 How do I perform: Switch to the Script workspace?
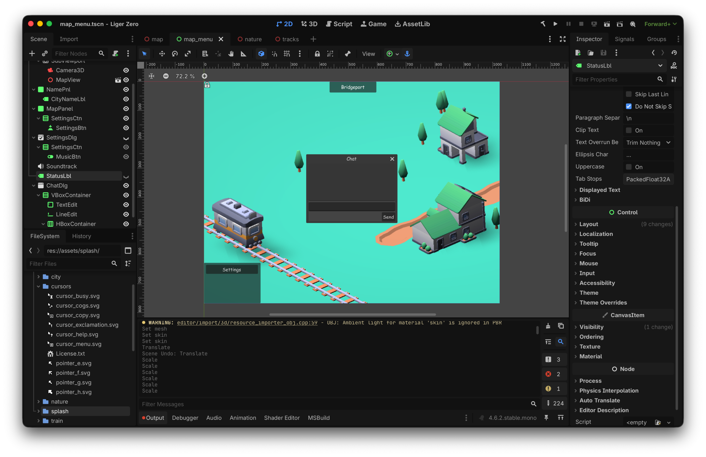339,24
